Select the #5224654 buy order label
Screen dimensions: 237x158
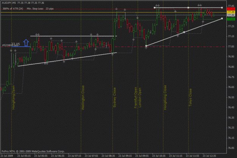10,45
